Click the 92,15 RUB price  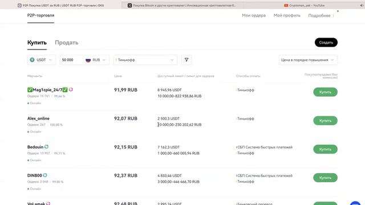point(125,147)
